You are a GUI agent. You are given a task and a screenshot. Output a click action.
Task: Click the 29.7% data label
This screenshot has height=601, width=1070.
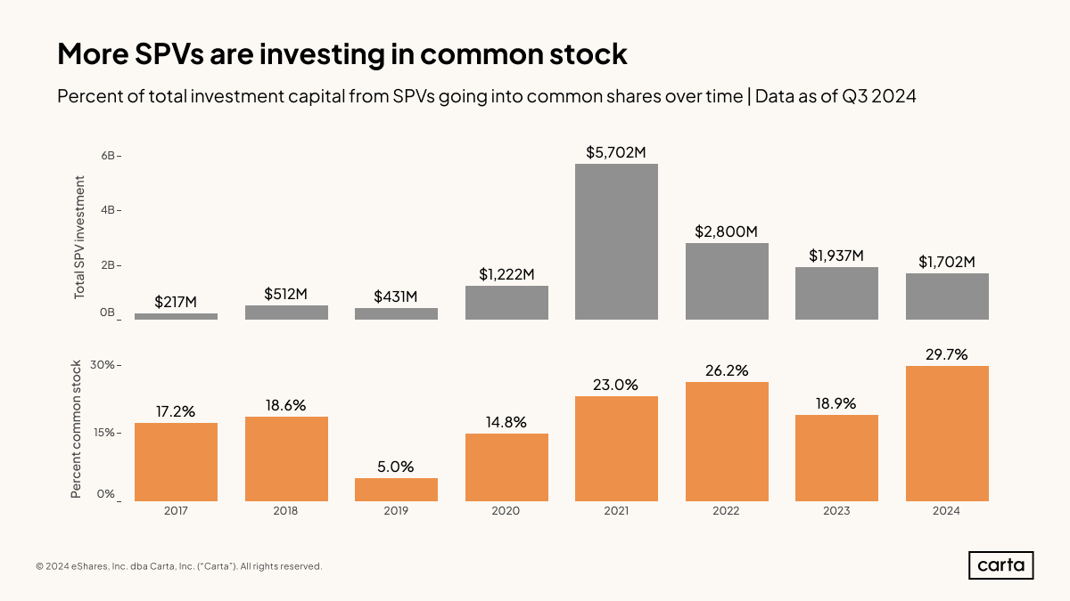[947, 354]
